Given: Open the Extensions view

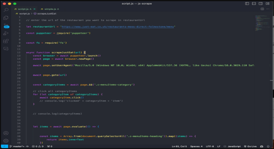Looking at the screenshot, I should (6, 41).
